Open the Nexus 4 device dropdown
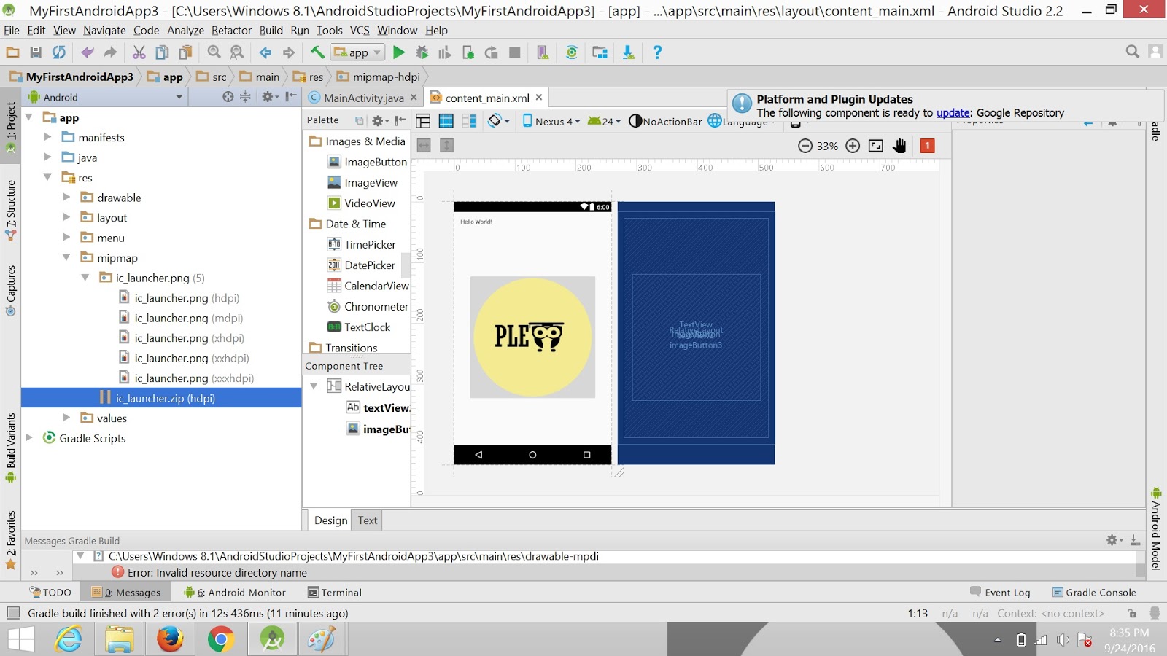This screenshot has height=656, width=1167. point(551,121)
